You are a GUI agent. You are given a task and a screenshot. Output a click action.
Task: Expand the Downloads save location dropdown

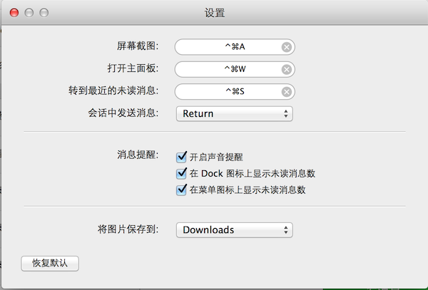point(235,229)
